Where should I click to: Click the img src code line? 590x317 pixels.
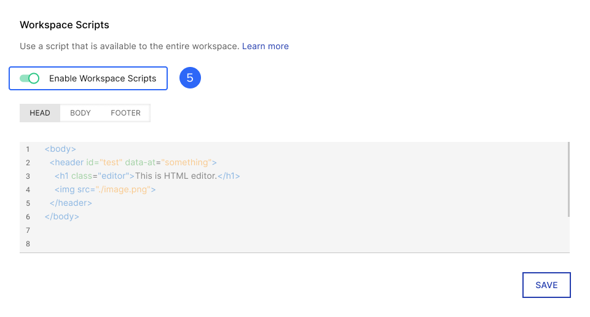[105, 189]
